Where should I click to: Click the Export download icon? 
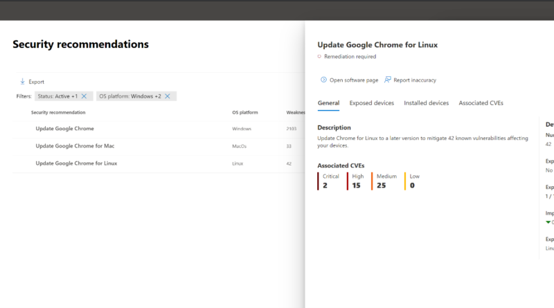pos(22,82)
